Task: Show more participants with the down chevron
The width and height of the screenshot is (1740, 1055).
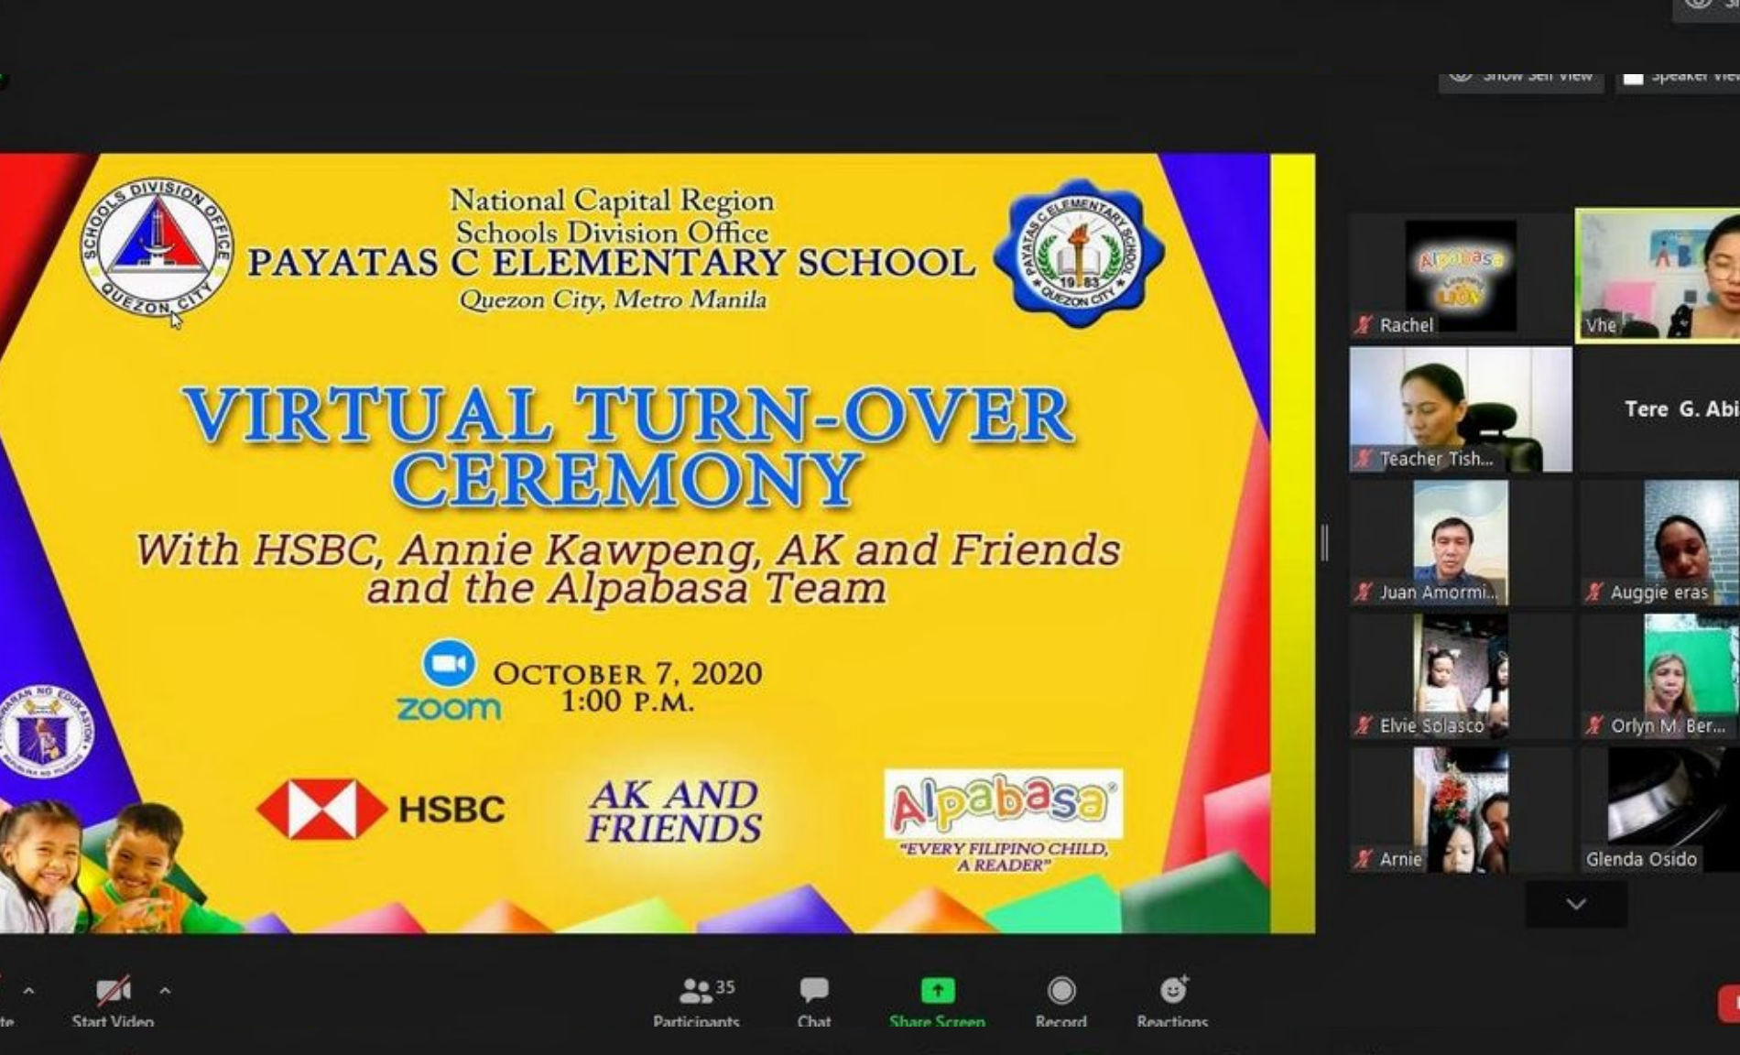Action: pyautogui.click(x=1576, y=904)
